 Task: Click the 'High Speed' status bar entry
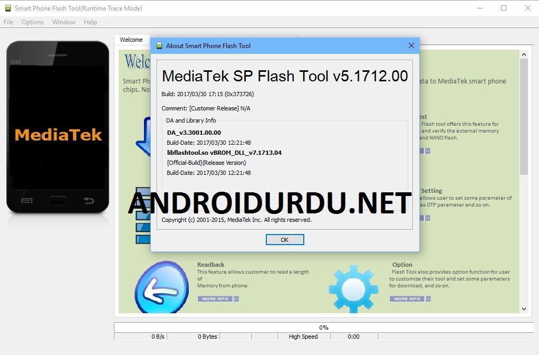tap(303, 337)
